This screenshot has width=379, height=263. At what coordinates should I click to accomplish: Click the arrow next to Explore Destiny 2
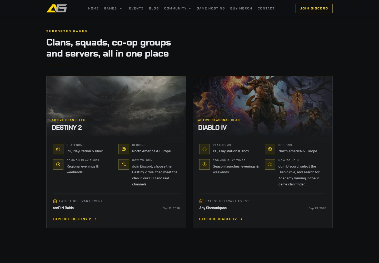(96, 219)
